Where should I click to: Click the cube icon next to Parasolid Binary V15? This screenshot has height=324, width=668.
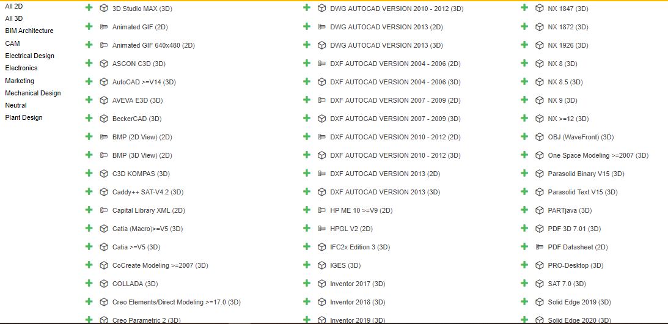point(539,174)
